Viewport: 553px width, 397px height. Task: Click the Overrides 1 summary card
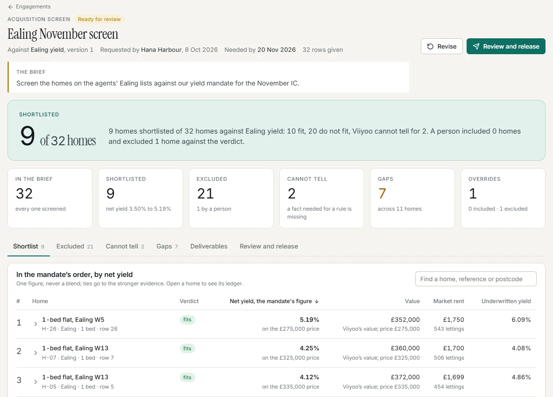(x=503, y=198)
